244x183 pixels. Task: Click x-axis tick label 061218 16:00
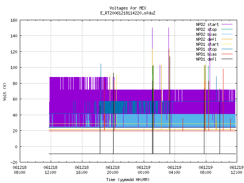tap(82, 170)
